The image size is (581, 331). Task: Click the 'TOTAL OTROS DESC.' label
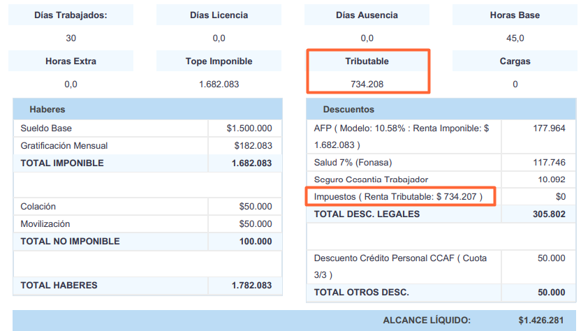(361, 292)
